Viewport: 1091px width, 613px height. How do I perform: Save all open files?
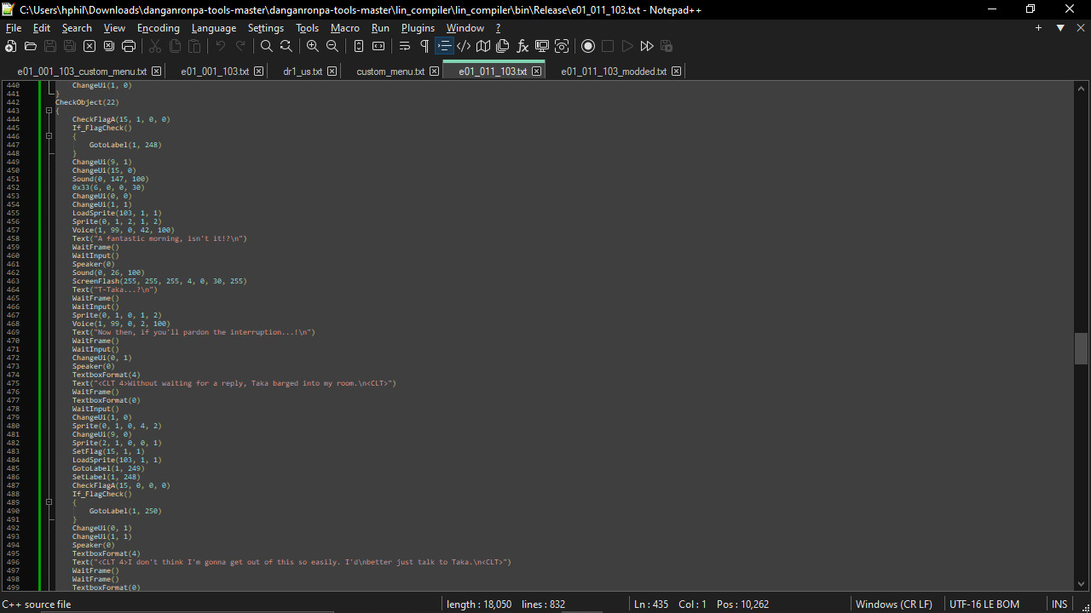[x=69, y=46]
